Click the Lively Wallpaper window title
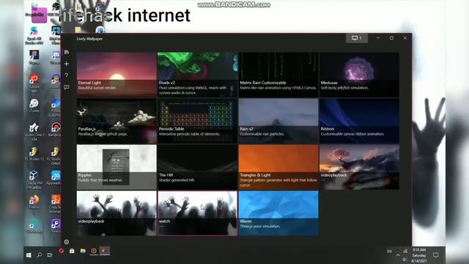The height and width of the screenshot is (264, 469). click(89, 39)
